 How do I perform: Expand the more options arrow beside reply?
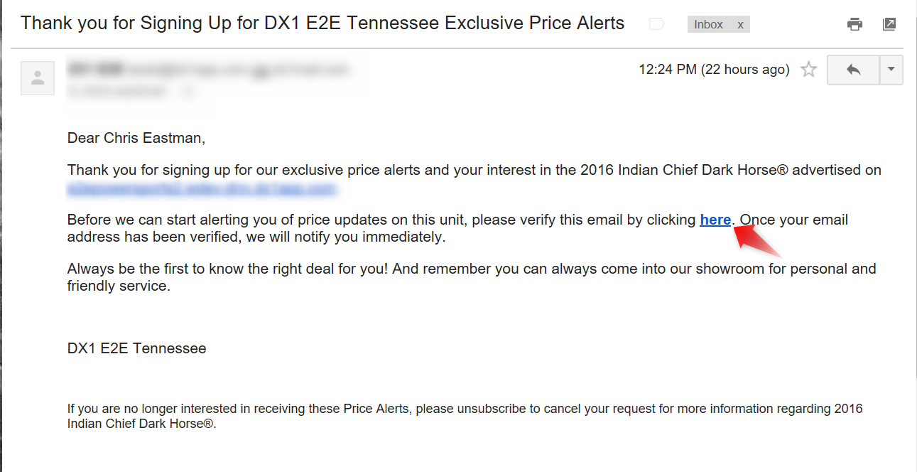pos(891,70)
